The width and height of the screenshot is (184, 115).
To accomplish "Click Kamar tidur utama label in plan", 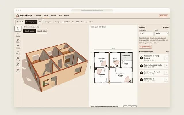I will 102,59.
